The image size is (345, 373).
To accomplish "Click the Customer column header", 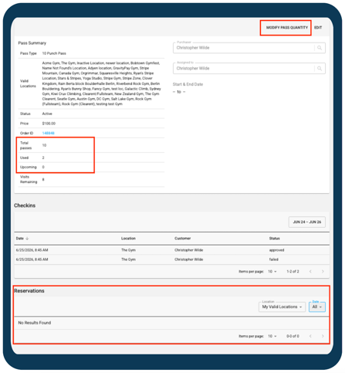I will pyautogui.click(x=182, y=239).
